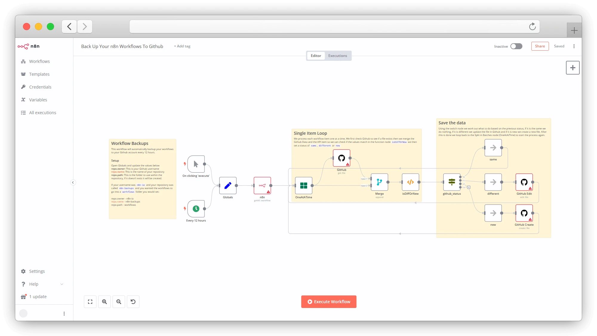The width and height of the screenshot is (597, 336).
Task: Toggle workflow Inactive switch to active
Action: click(516, 46)
